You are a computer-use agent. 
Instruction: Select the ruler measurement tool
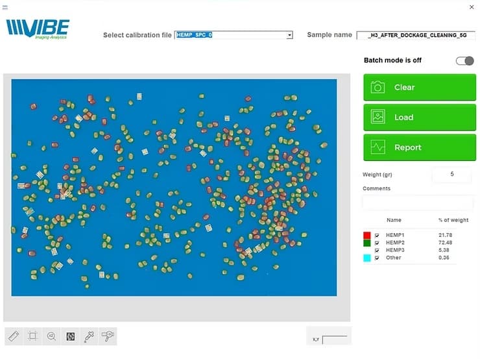coord(14,336)
